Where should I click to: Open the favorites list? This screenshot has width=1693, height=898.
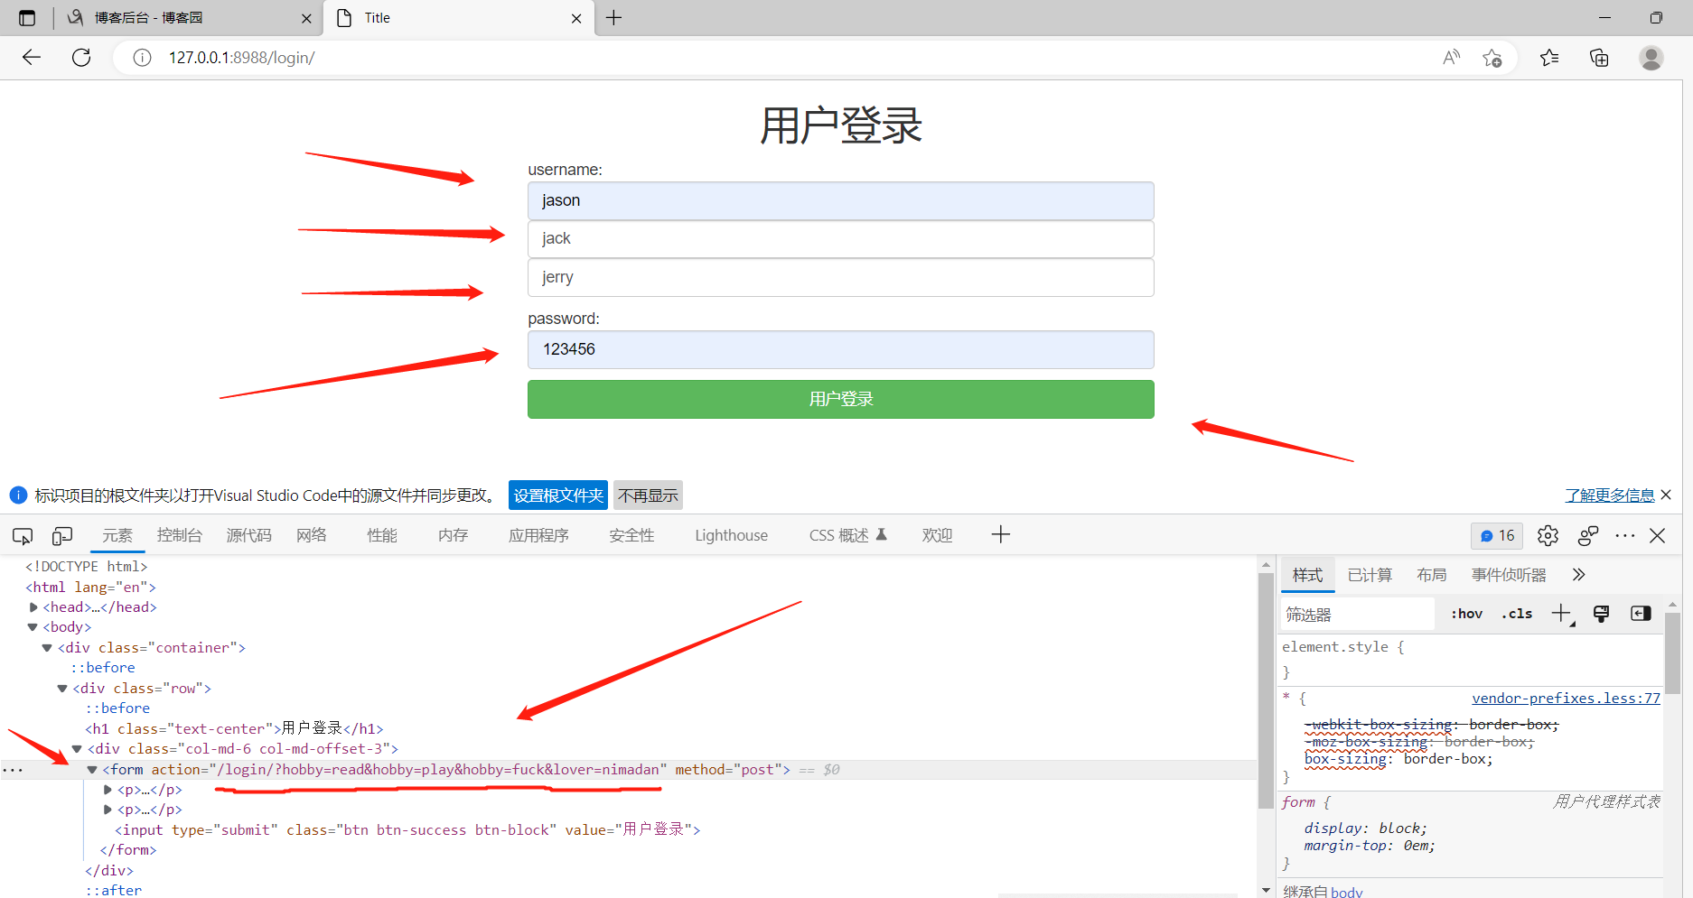(x=1549, y=58)
